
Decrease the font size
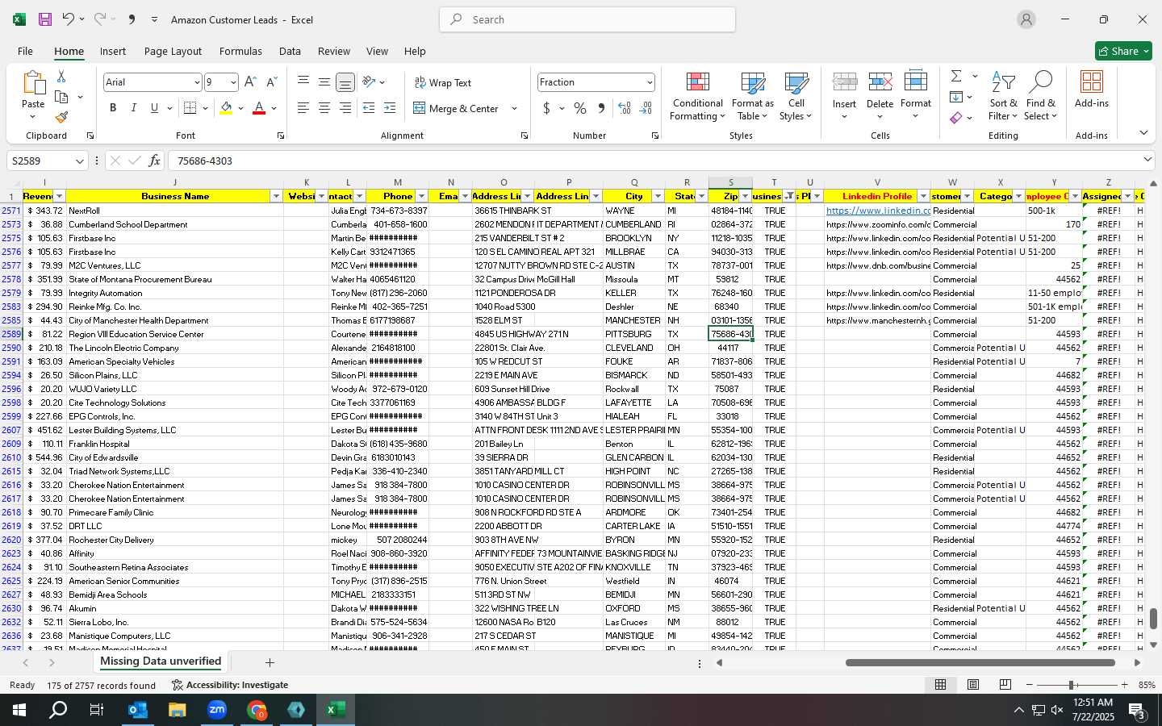pos(271,82)
